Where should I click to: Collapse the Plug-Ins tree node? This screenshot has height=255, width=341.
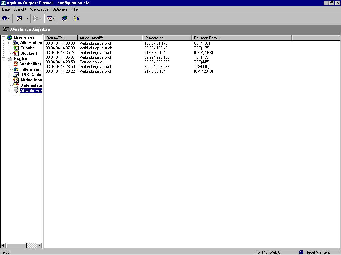(4, 59)
